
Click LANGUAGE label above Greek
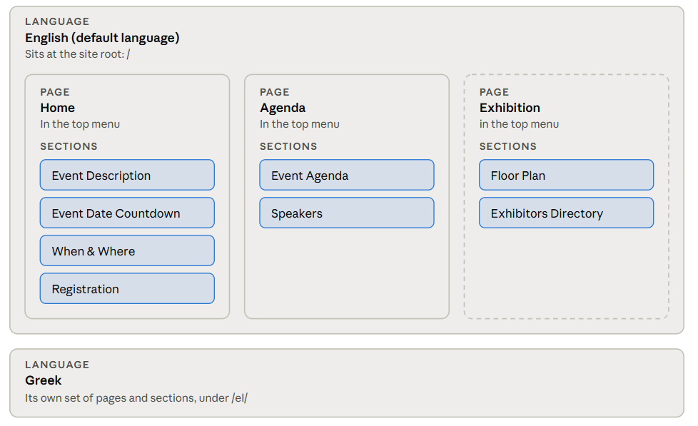[57, 365]
